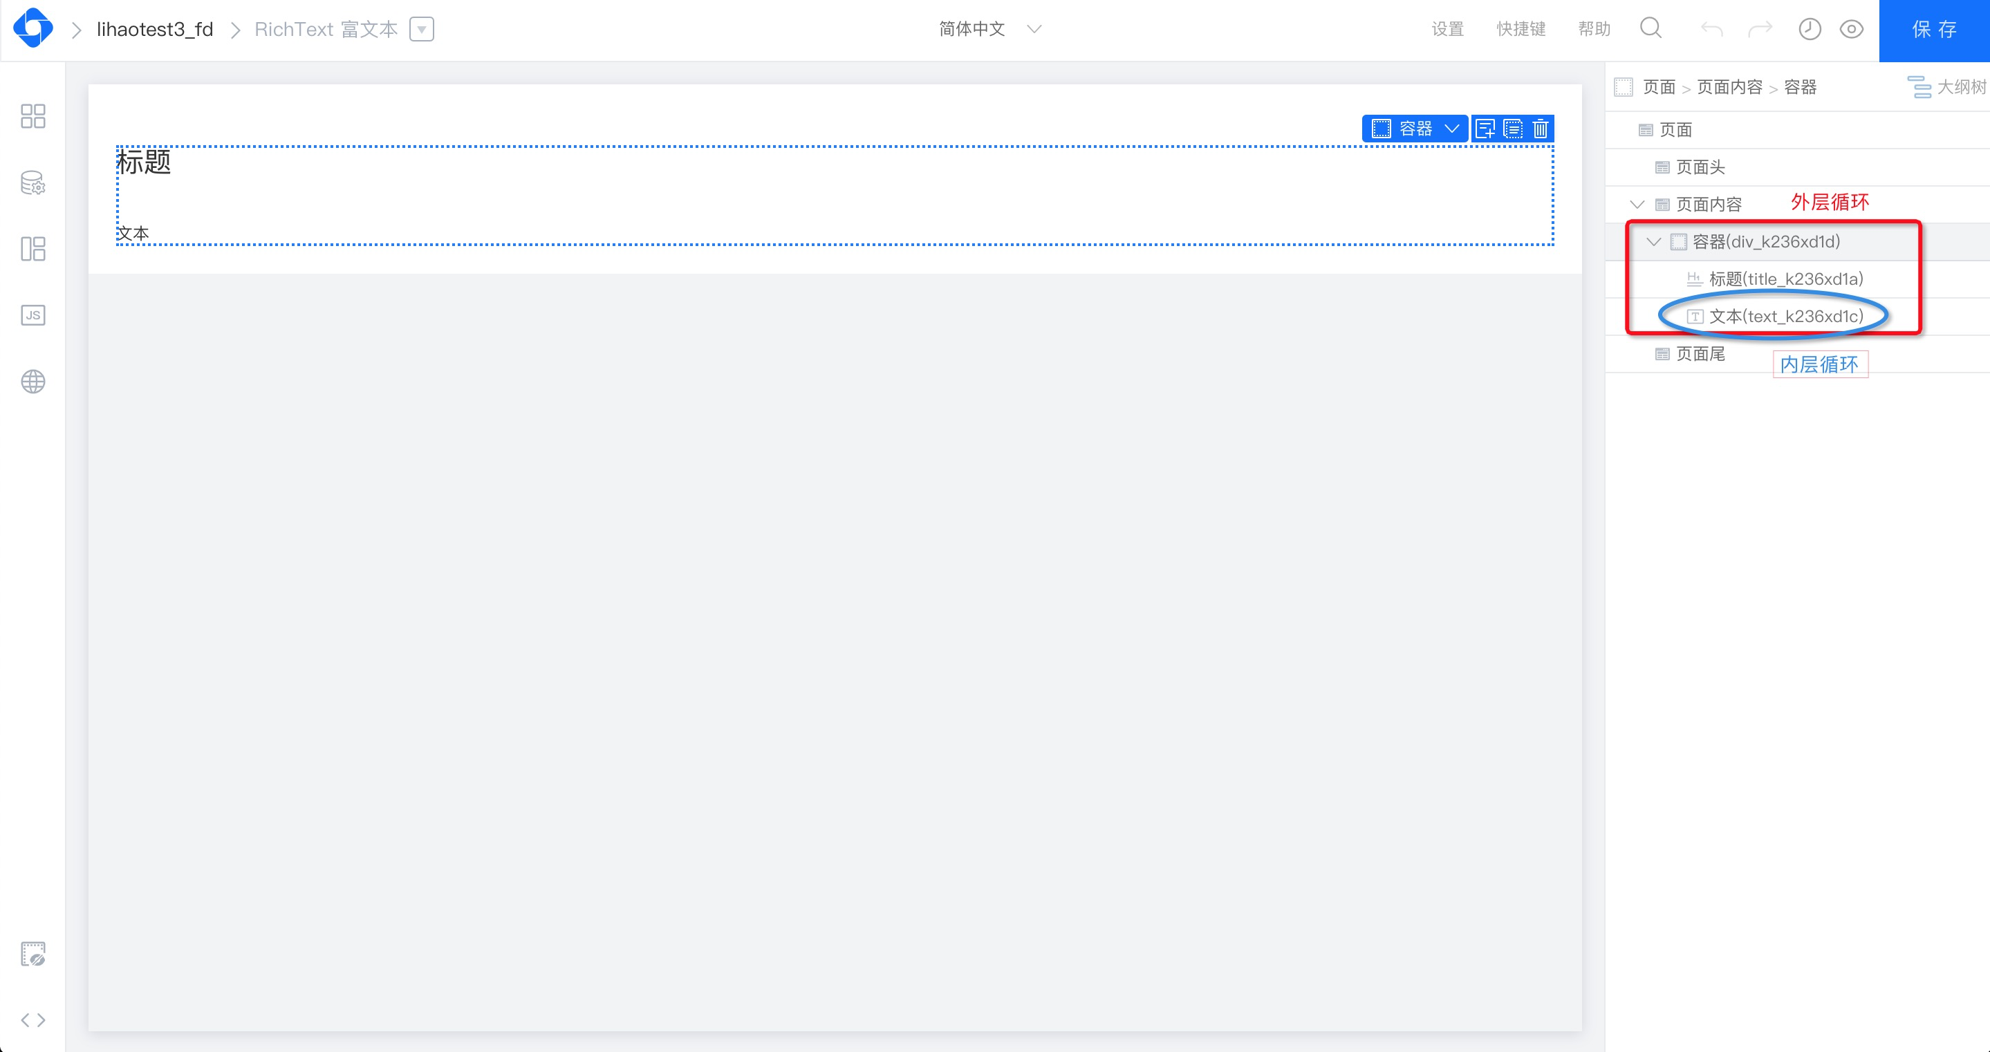Viewport: 1990px width, 1052px height.
Task: Open the data source settings icon
Action: (x=32, y=183)
